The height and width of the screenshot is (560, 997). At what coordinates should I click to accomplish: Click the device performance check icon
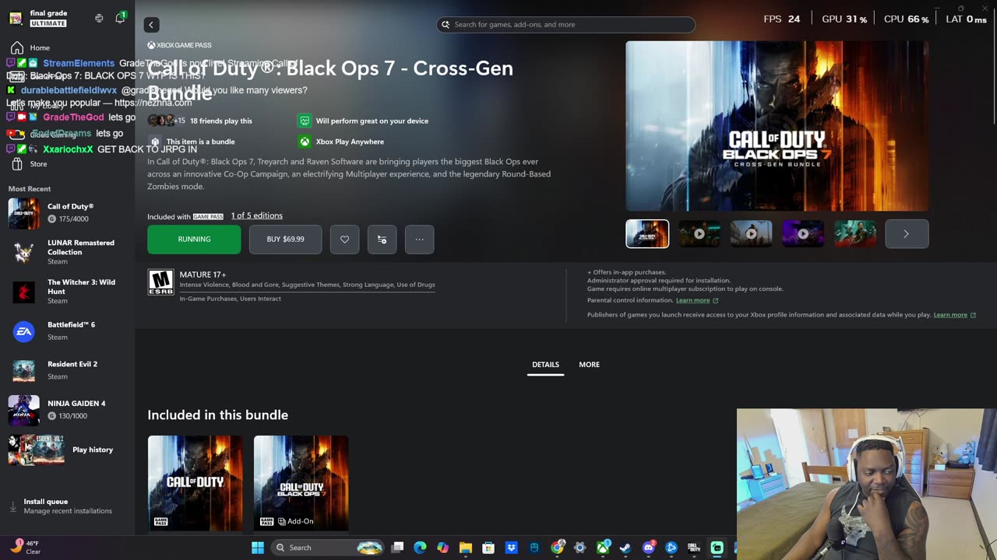[x=305, y=121]
